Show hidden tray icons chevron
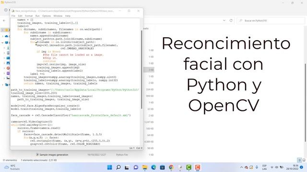 tap(241, 167)
